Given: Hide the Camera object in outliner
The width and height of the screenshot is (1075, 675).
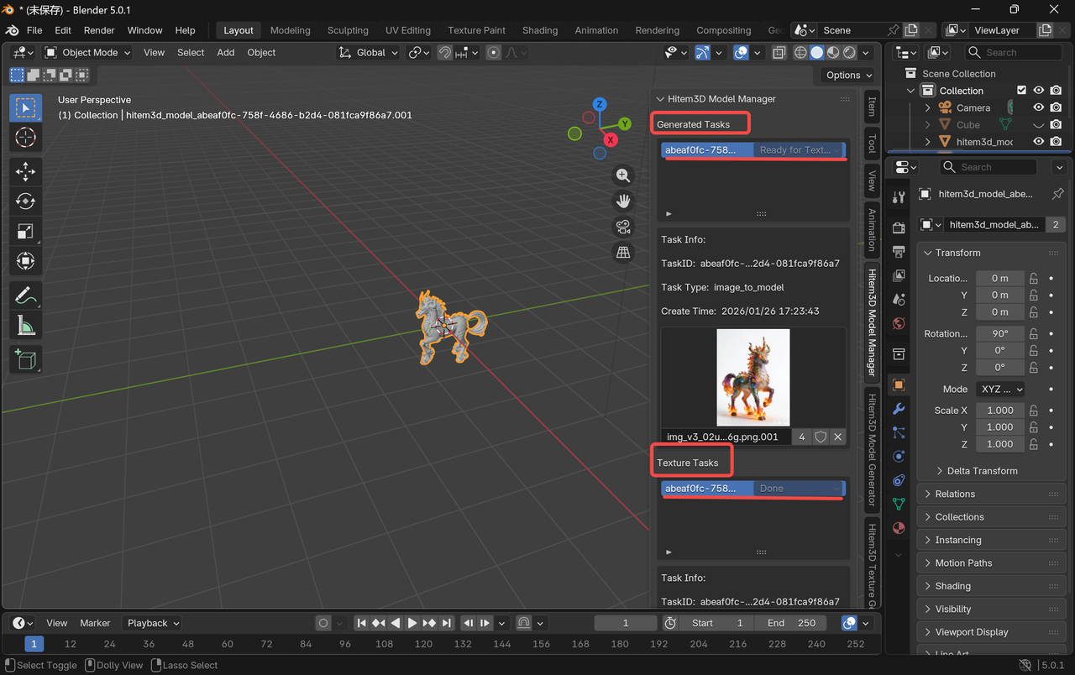Looking at the screenshot, I should pyautogui.click(x=1039, y=107).
